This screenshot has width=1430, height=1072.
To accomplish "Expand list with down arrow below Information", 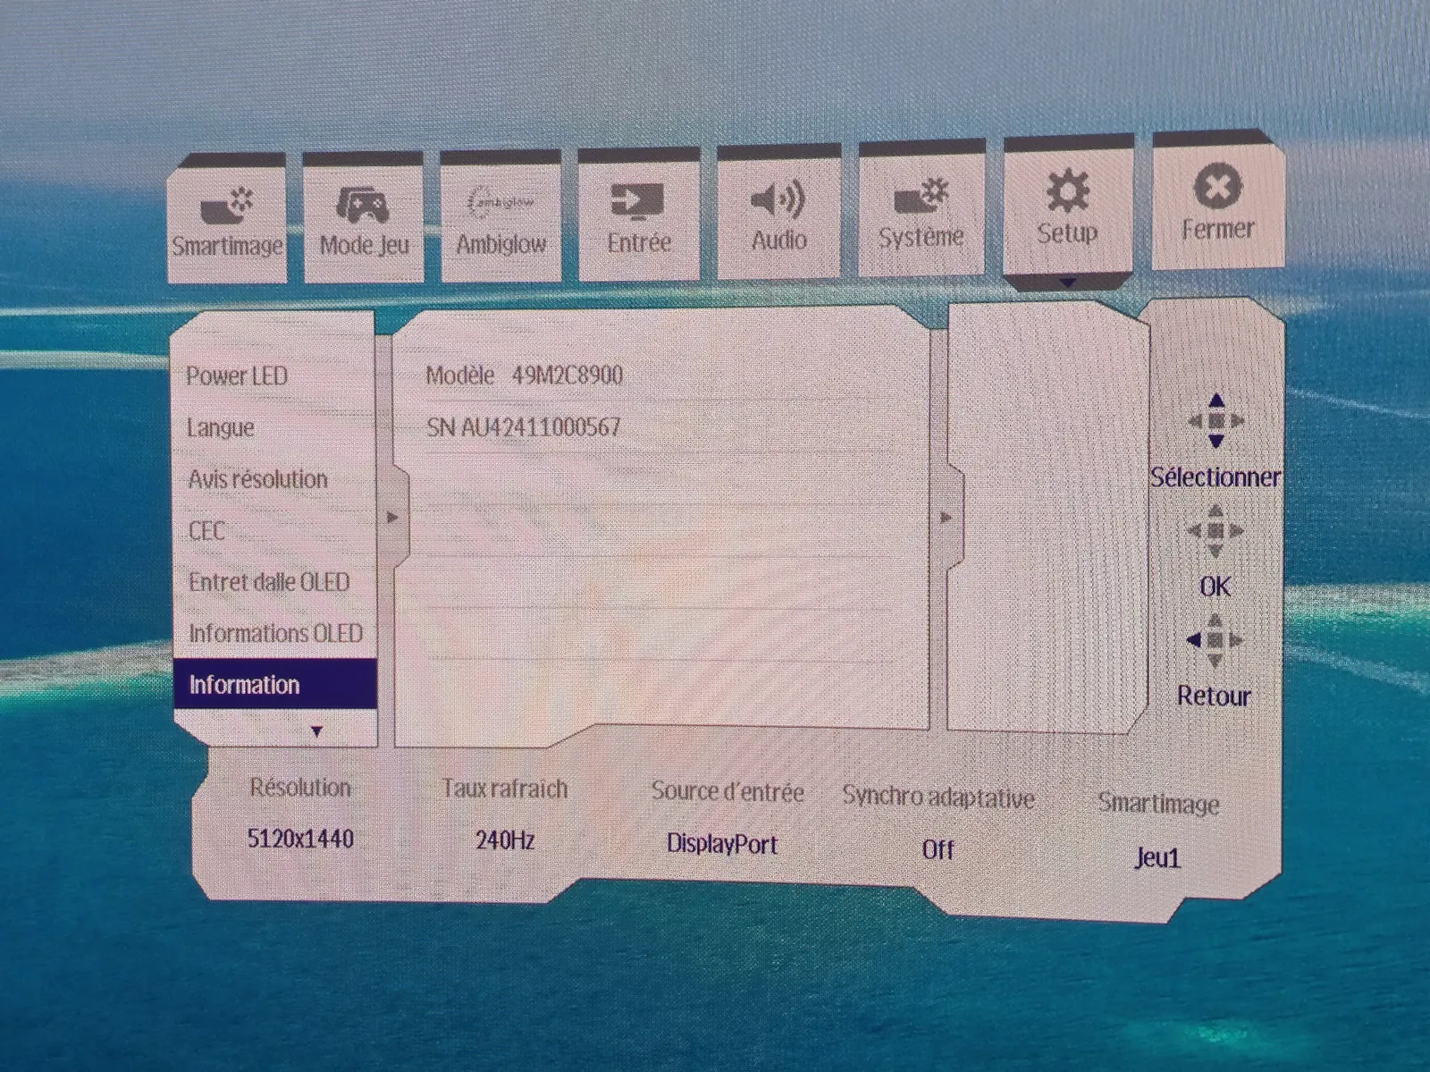I will 316,731.
